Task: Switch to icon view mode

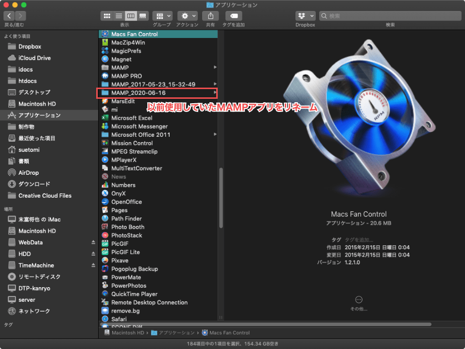Action: coord(107,16)
